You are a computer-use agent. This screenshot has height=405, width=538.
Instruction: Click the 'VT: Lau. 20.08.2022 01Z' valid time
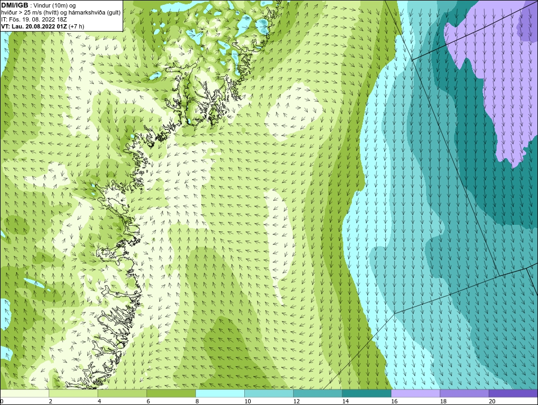click(x=34, y=26)
